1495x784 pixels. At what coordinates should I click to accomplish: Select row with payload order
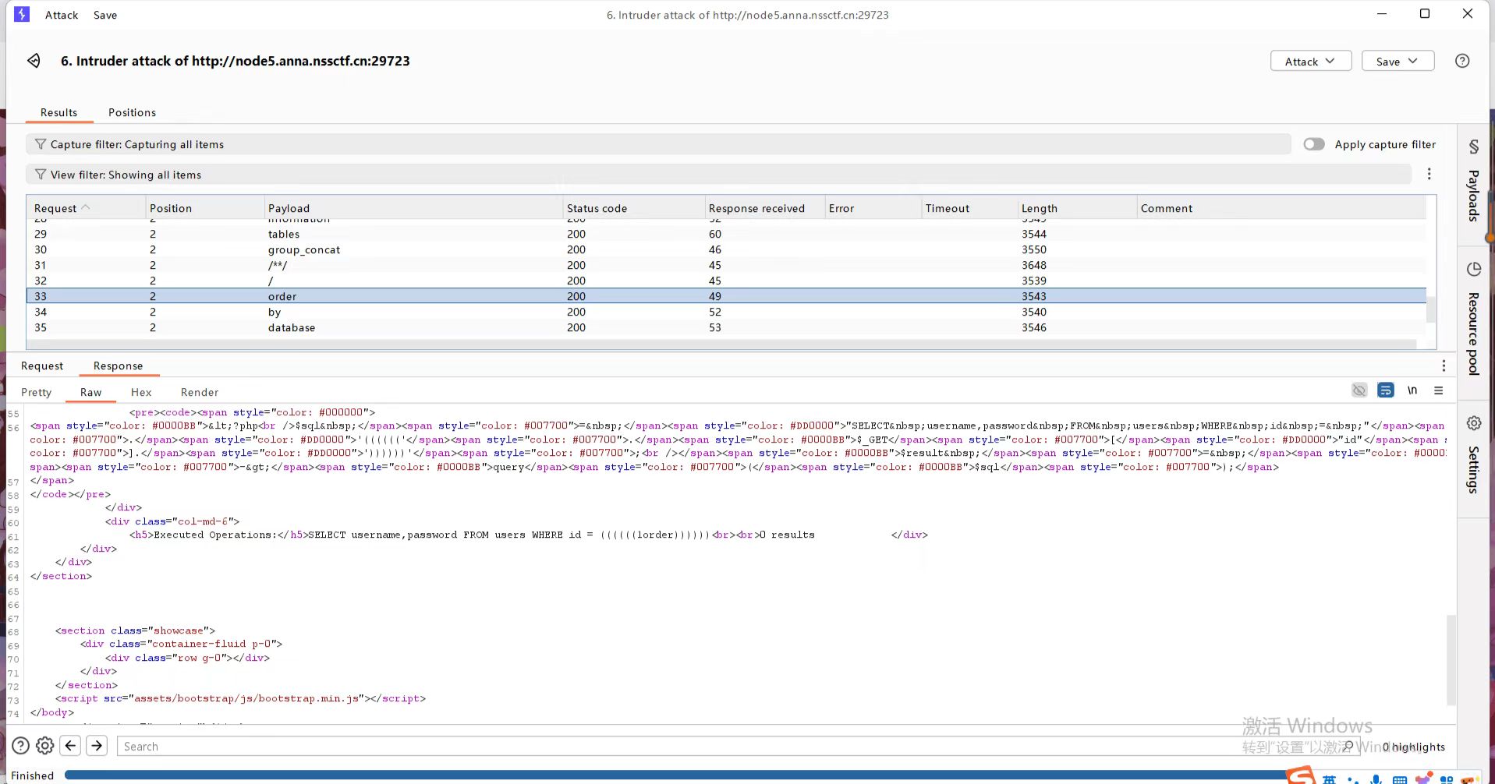coord(726,296)
